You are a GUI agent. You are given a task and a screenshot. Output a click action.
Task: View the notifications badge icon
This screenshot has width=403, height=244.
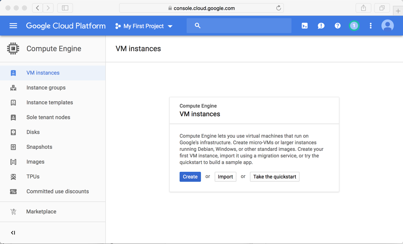click(354, 26)
